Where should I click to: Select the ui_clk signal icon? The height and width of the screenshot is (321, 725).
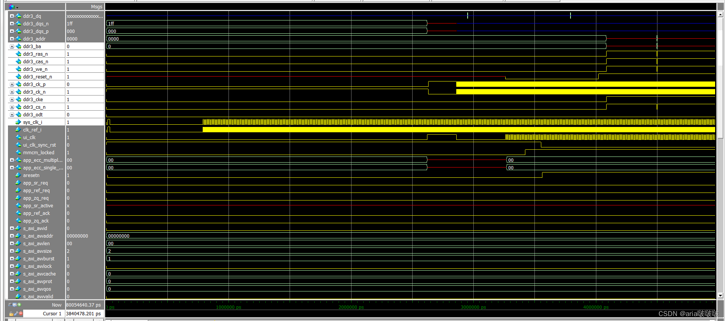[19, 137]
